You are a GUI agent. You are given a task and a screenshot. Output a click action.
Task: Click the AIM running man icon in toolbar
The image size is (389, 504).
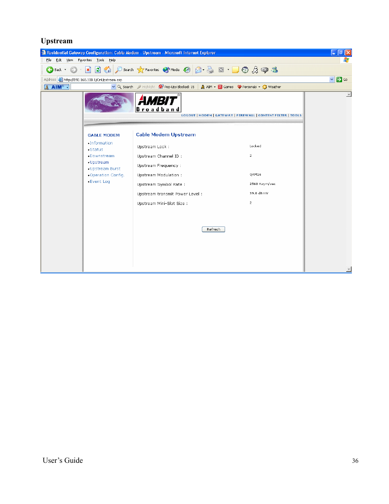tap(255, 70)
